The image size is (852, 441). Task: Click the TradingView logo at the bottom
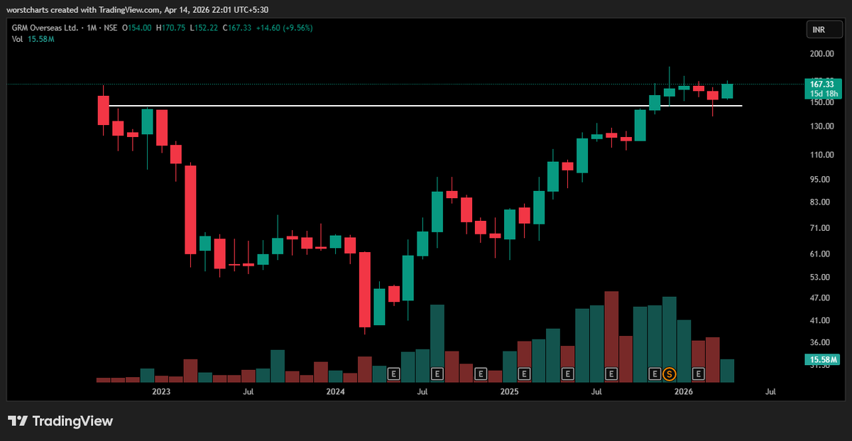click(x=60, y=421)
